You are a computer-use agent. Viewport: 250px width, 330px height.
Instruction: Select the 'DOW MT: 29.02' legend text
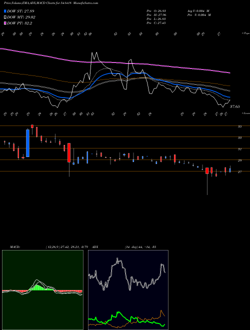tap(21, 17)
